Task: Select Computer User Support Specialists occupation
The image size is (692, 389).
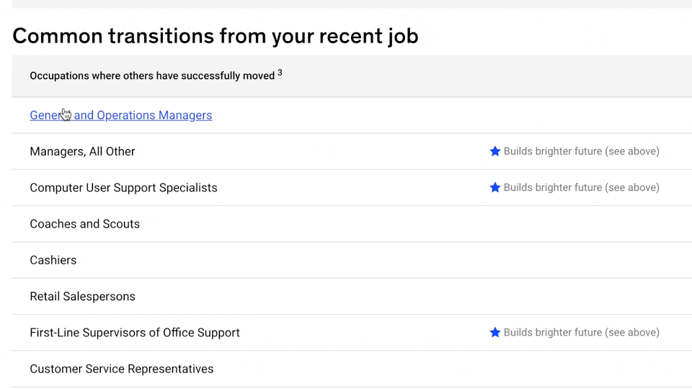Action: (x=123, y=187)
